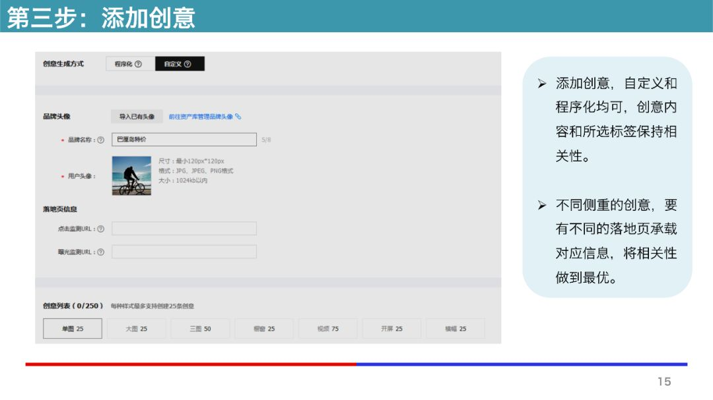Open the 程序化 help question mark icon
Image resolution: width=713 pixels, height=400 pixels.
139,65
